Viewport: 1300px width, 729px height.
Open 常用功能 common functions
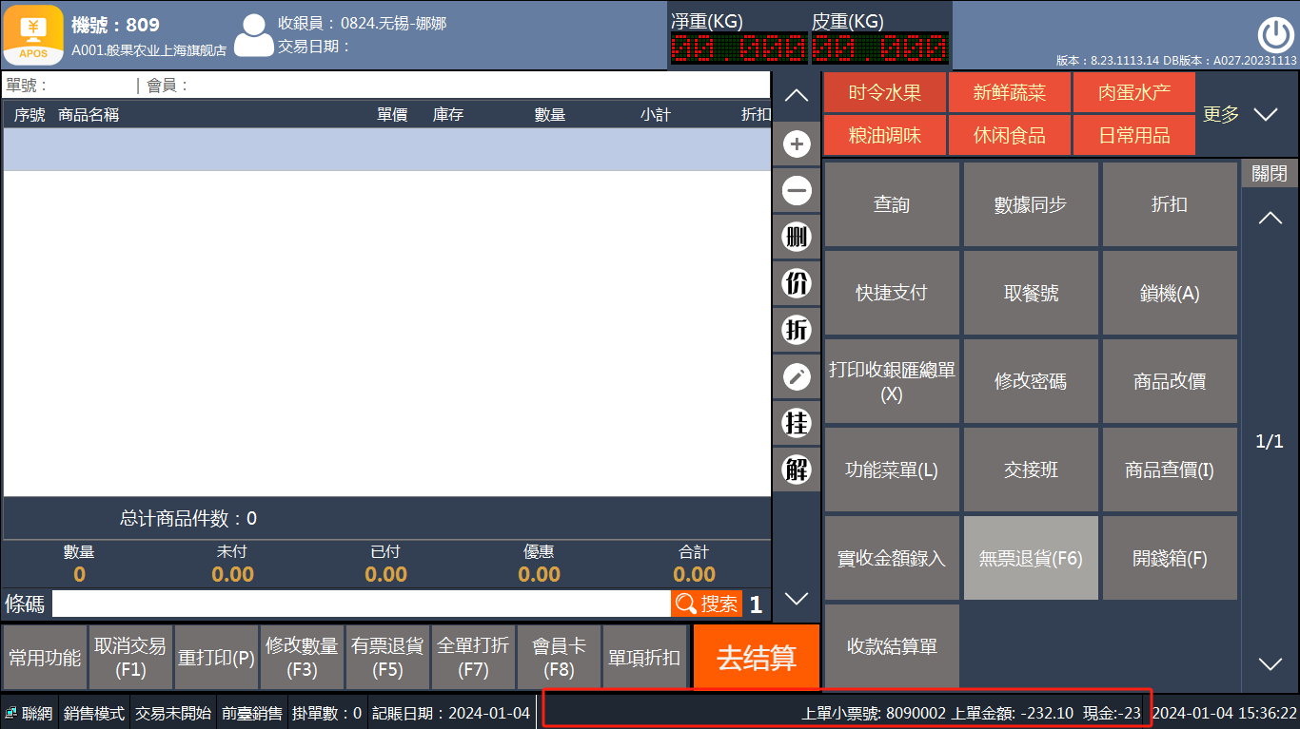(x=45, y=658)
